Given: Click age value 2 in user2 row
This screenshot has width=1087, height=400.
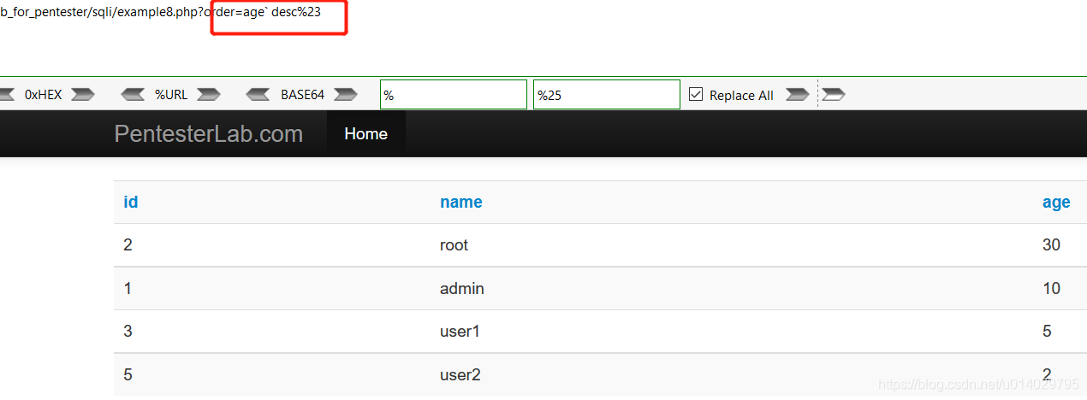Looking at the screenshot, I should coord(1047,375).
